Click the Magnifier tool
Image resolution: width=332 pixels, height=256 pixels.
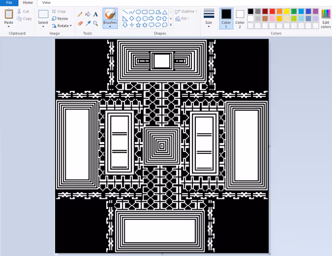click(96, 23)
